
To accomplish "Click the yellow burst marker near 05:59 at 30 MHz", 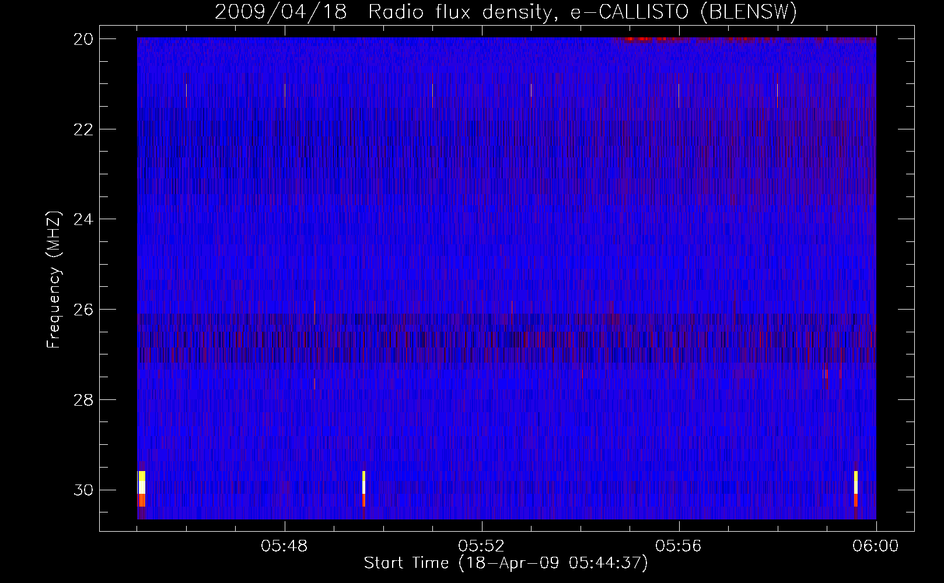I will pyautogui.click(x=856, y=489).
